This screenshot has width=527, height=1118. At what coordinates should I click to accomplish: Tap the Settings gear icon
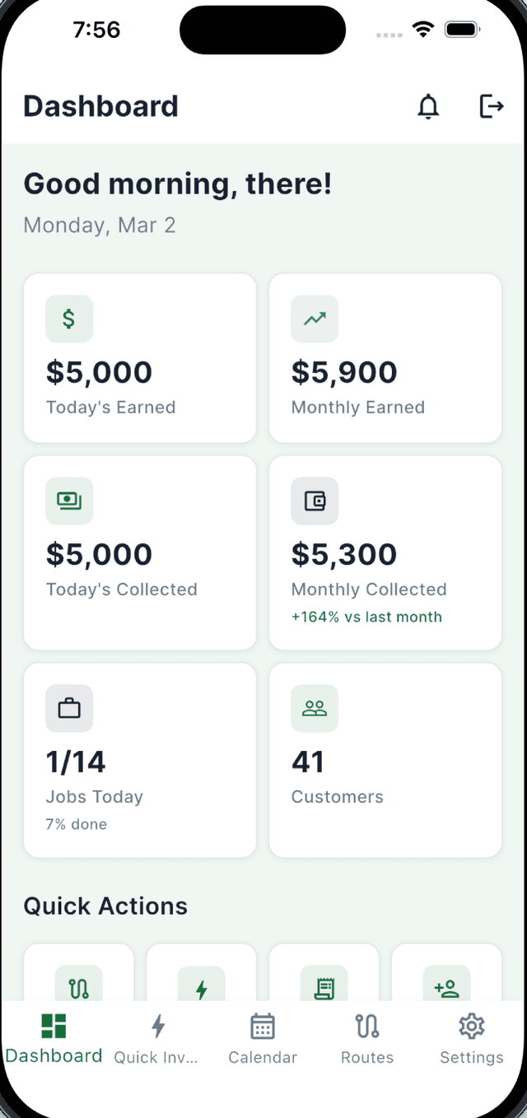471,1026
